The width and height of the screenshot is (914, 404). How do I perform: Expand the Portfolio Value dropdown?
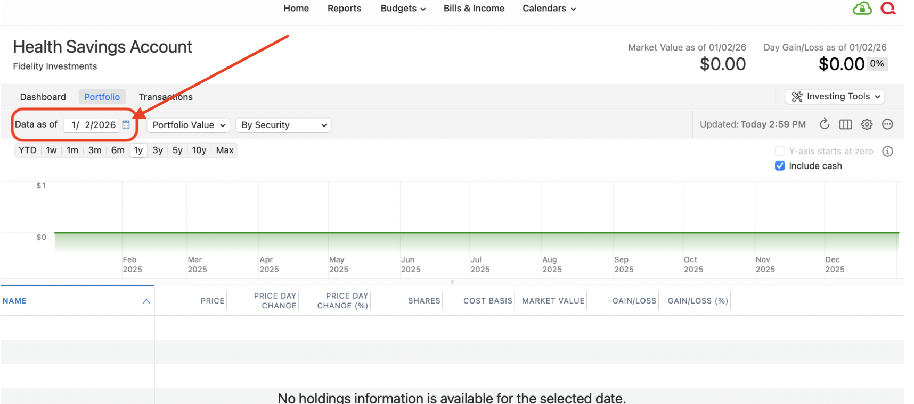tap(189, 125)
